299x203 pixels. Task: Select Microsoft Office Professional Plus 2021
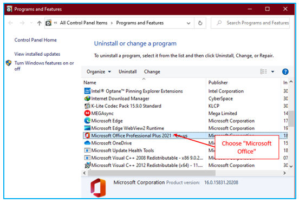[x=139, y=135]
